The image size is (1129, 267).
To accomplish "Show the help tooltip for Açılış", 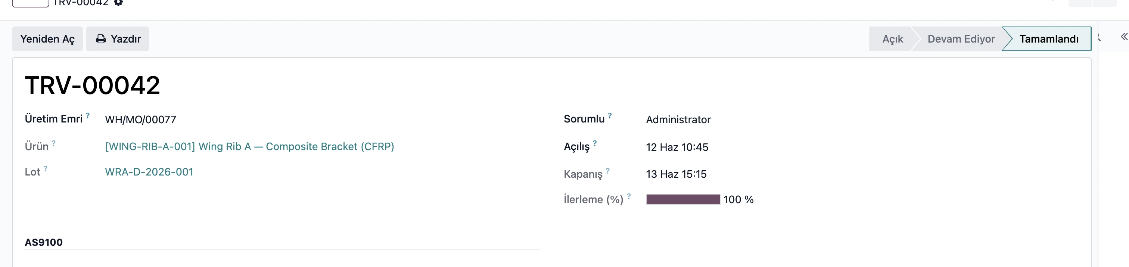I will point(595,143).
